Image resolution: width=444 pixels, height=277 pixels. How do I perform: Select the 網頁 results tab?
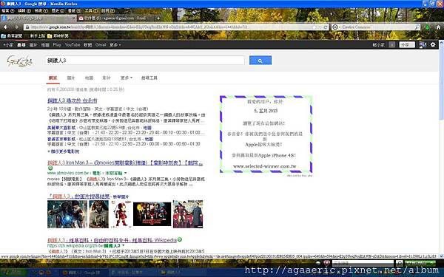(53, 78)
